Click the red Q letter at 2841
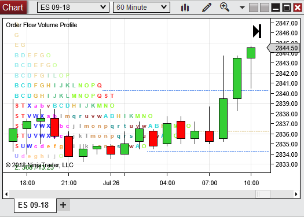This screenshot has width=304, height=217. click(99, 86)
